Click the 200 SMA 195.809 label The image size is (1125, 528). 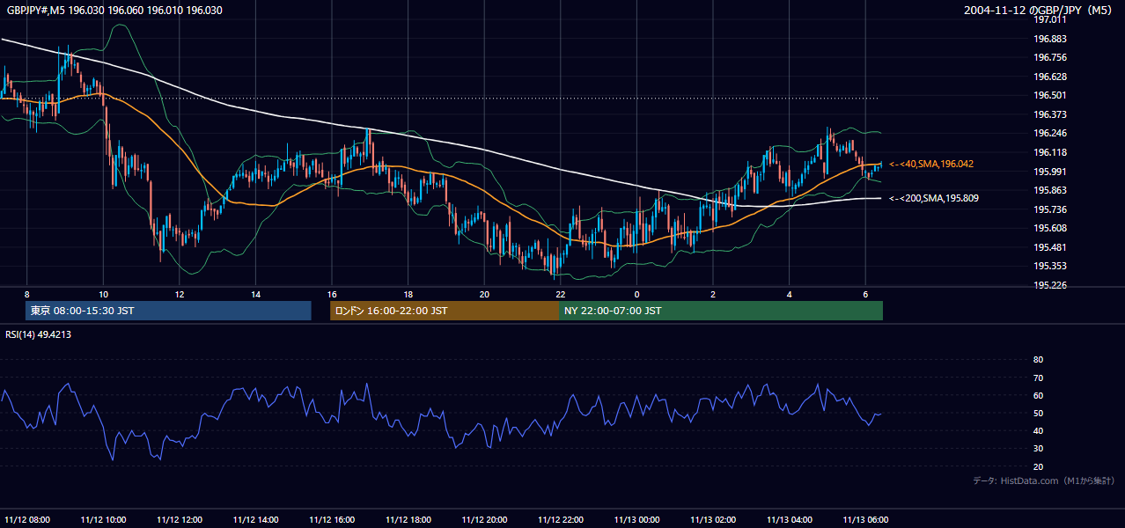pos(933,198)
